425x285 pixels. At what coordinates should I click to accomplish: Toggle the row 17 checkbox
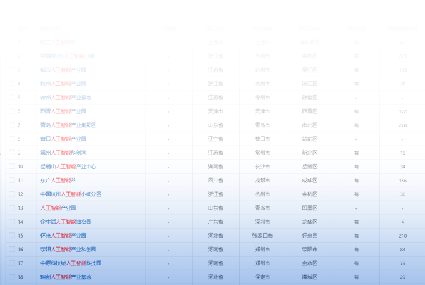(11, 263)
